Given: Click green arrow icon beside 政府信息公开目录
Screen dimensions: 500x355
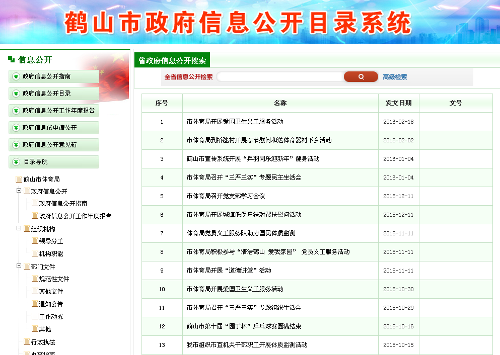Looking at the screenshot, I should 16,94.
